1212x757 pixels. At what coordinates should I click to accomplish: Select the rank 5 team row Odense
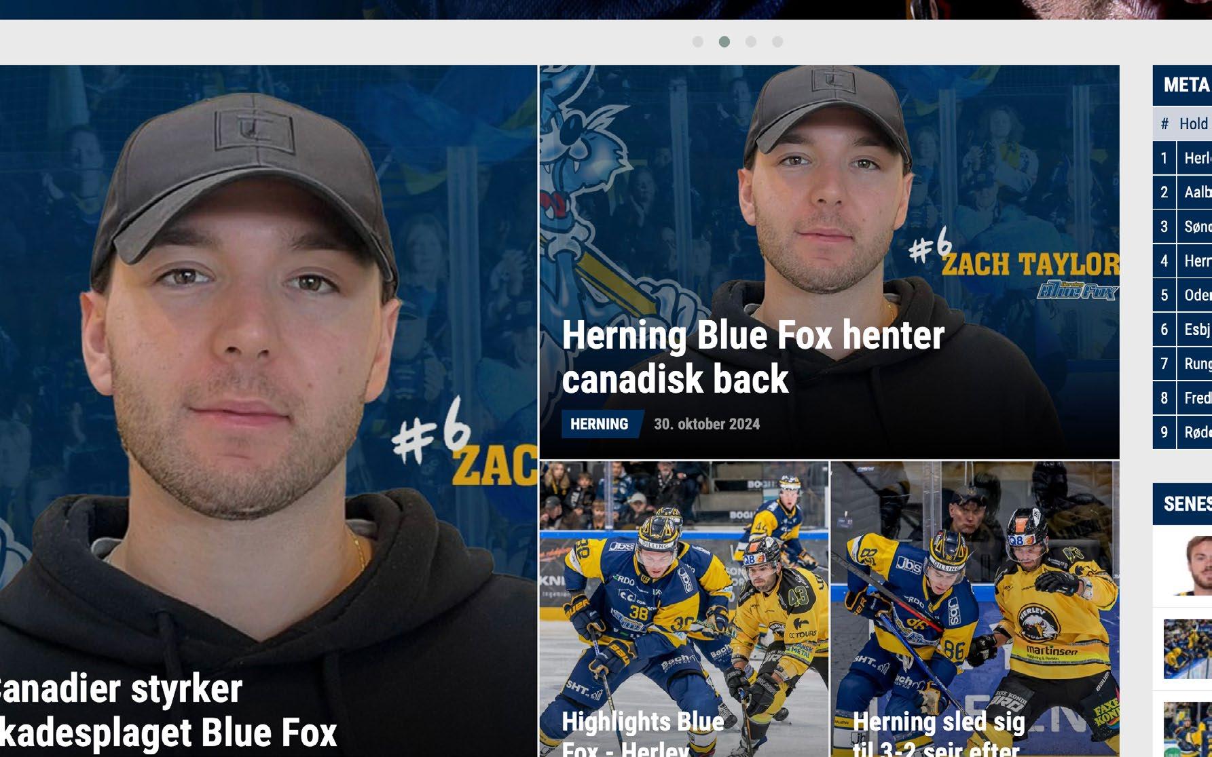pos(1182,295)
